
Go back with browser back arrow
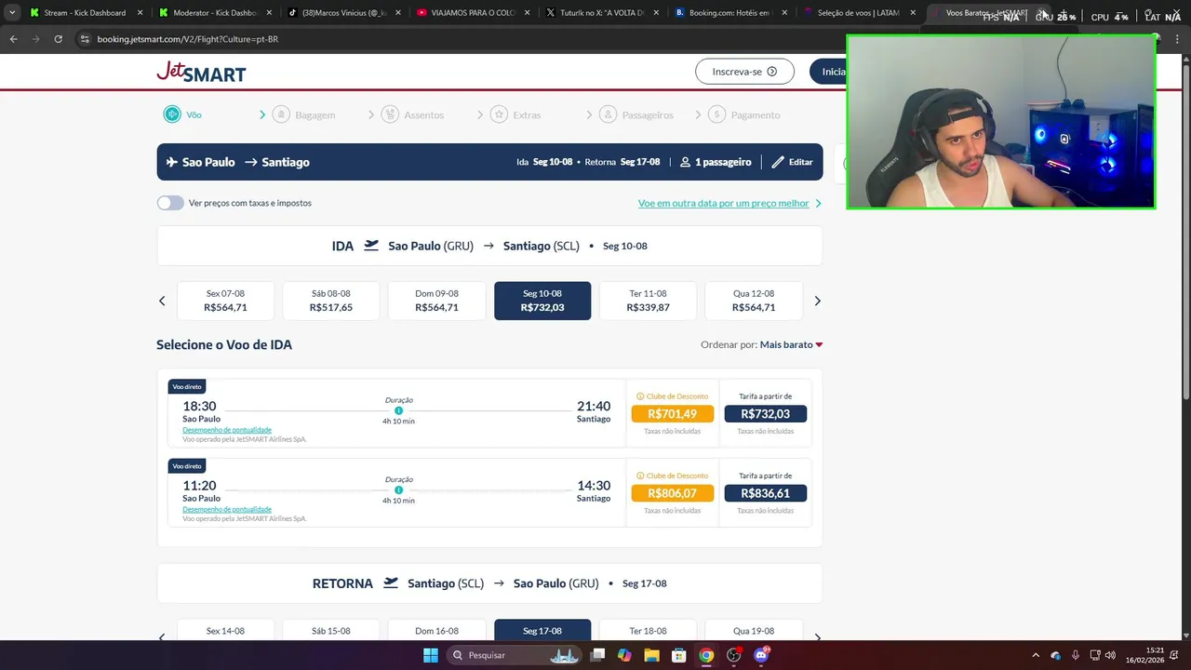(13, 39)
